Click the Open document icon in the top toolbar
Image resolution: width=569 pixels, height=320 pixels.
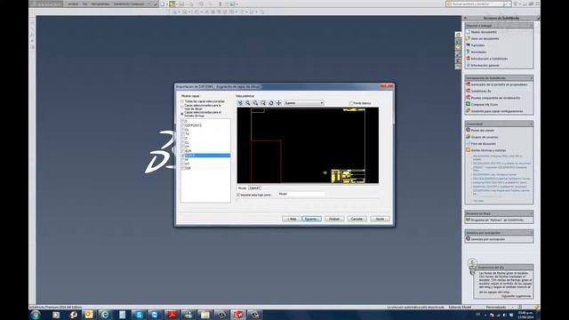pyautogui.click(x=172, y=4)
